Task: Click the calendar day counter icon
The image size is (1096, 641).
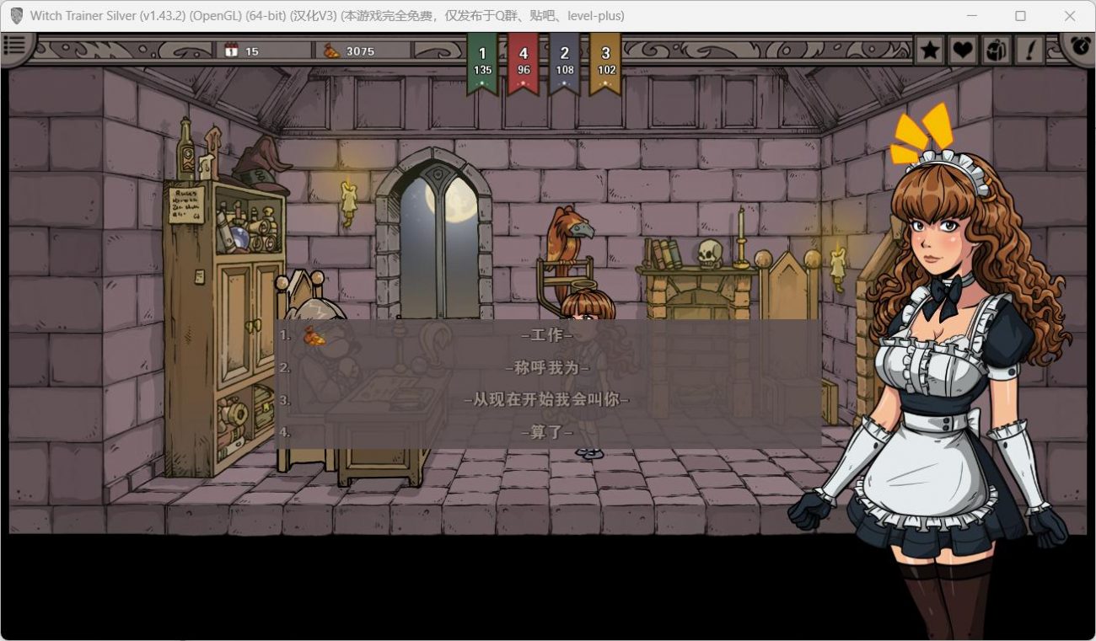Action: (x=232, y=51)
